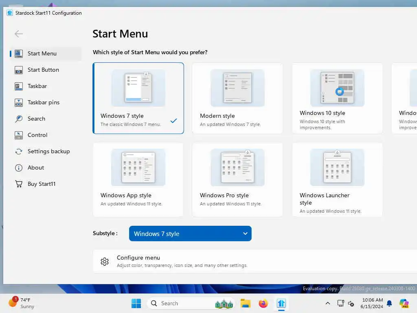The width and height of the screenshot is (417, 313).
Task: Pick the Windows App style card
Action: (138, 180)
